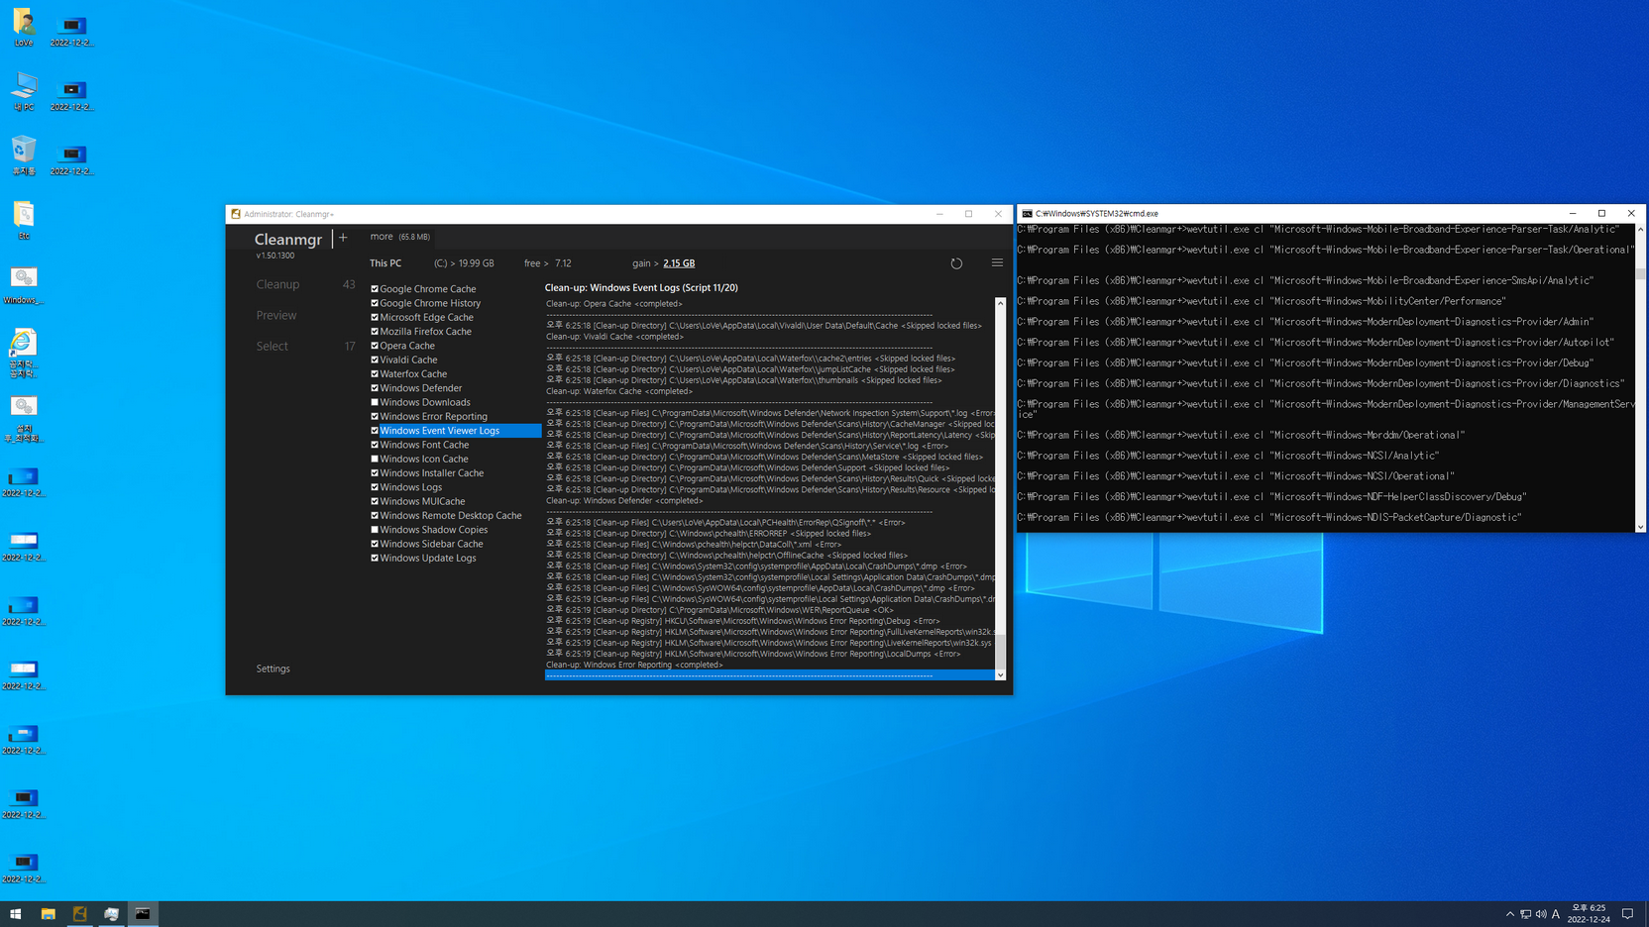Click the cmd window vertical scrollbar thumb
1649x927 pixels.
(x=1640, y=273)
